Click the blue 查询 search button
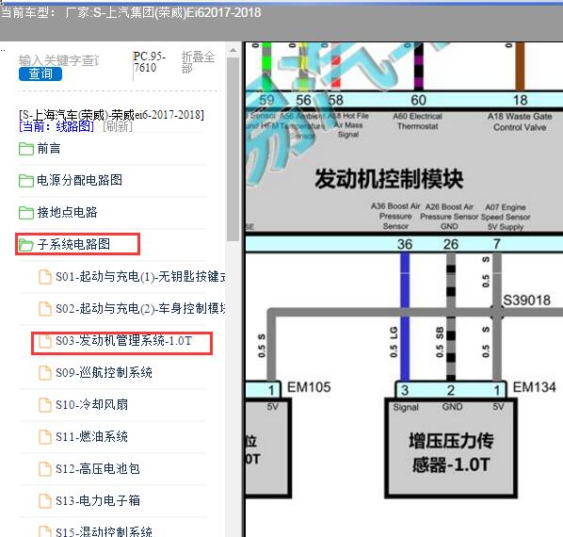Screen dimensions: 563x537 tap(40, 74)
